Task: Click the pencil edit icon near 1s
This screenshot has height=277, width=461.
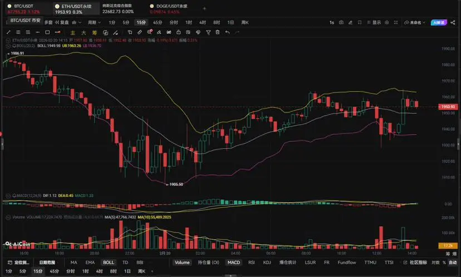Action: [350, 22]
